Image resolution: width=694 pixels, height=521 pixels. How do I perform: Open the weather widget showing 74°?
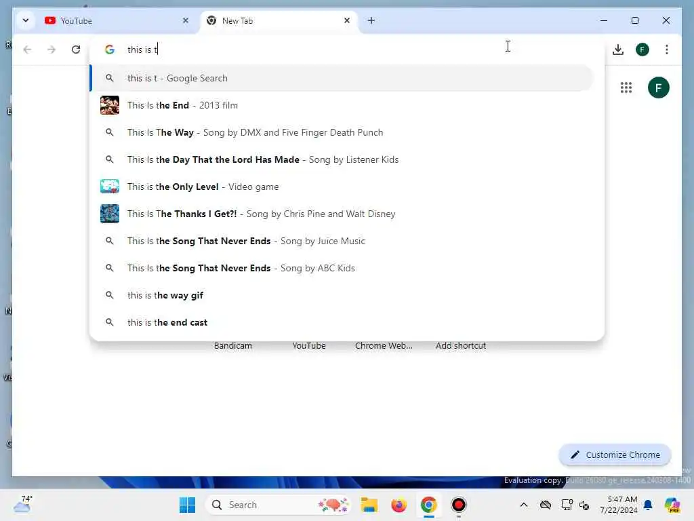click(23, 504)
